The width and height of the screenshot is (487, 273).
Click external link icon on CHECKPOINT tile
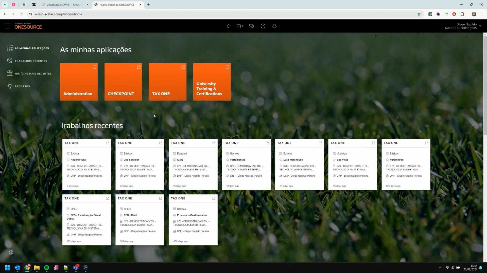(139, 67)
